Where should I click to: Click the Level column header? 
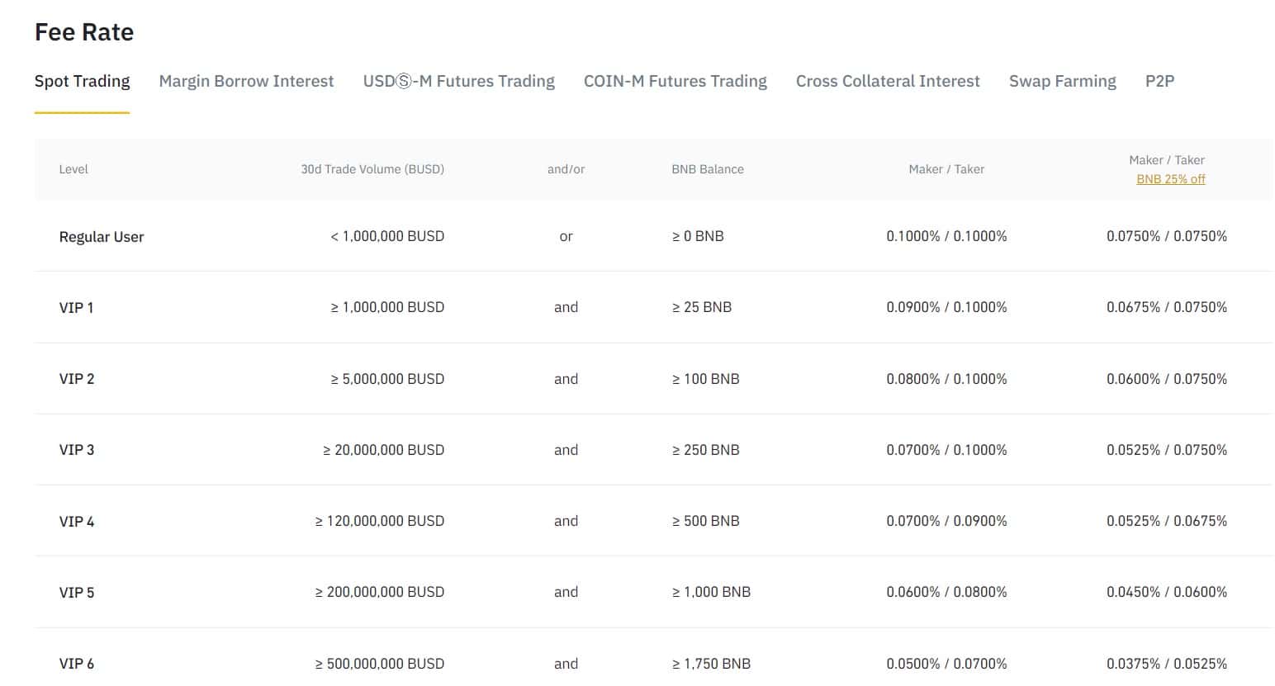pyautogui.click(x=73, y=169)
